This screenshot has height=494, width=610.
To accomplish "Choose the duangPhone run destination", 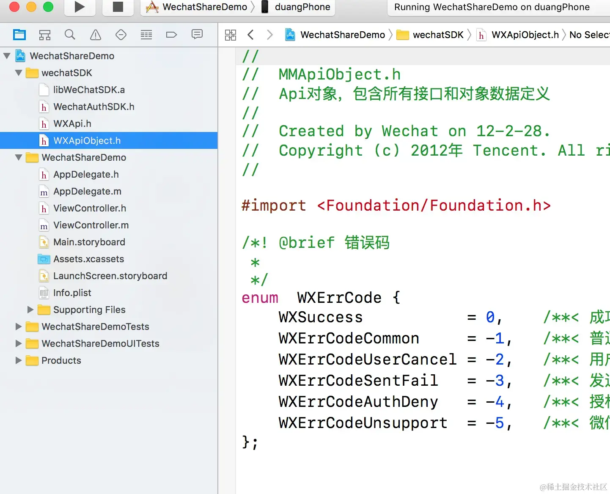I will 296,7.
